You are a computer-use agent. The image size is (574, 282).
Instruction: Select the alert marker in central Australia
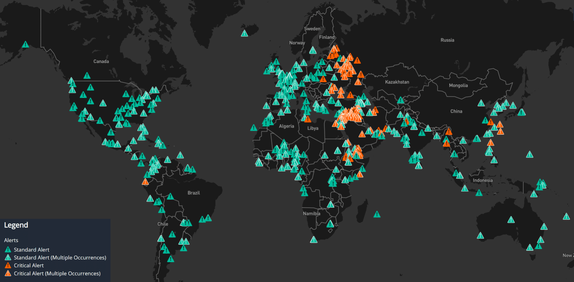pos(511,220)
